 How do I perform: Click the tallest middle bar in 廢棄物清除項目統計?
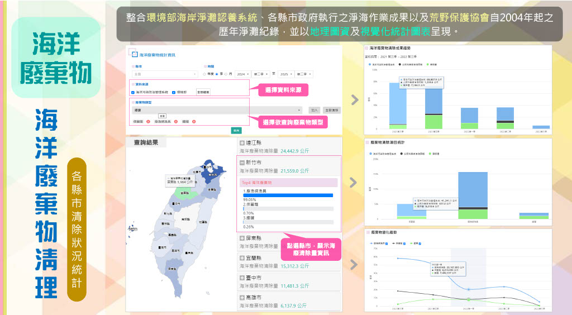pos(473,195)
